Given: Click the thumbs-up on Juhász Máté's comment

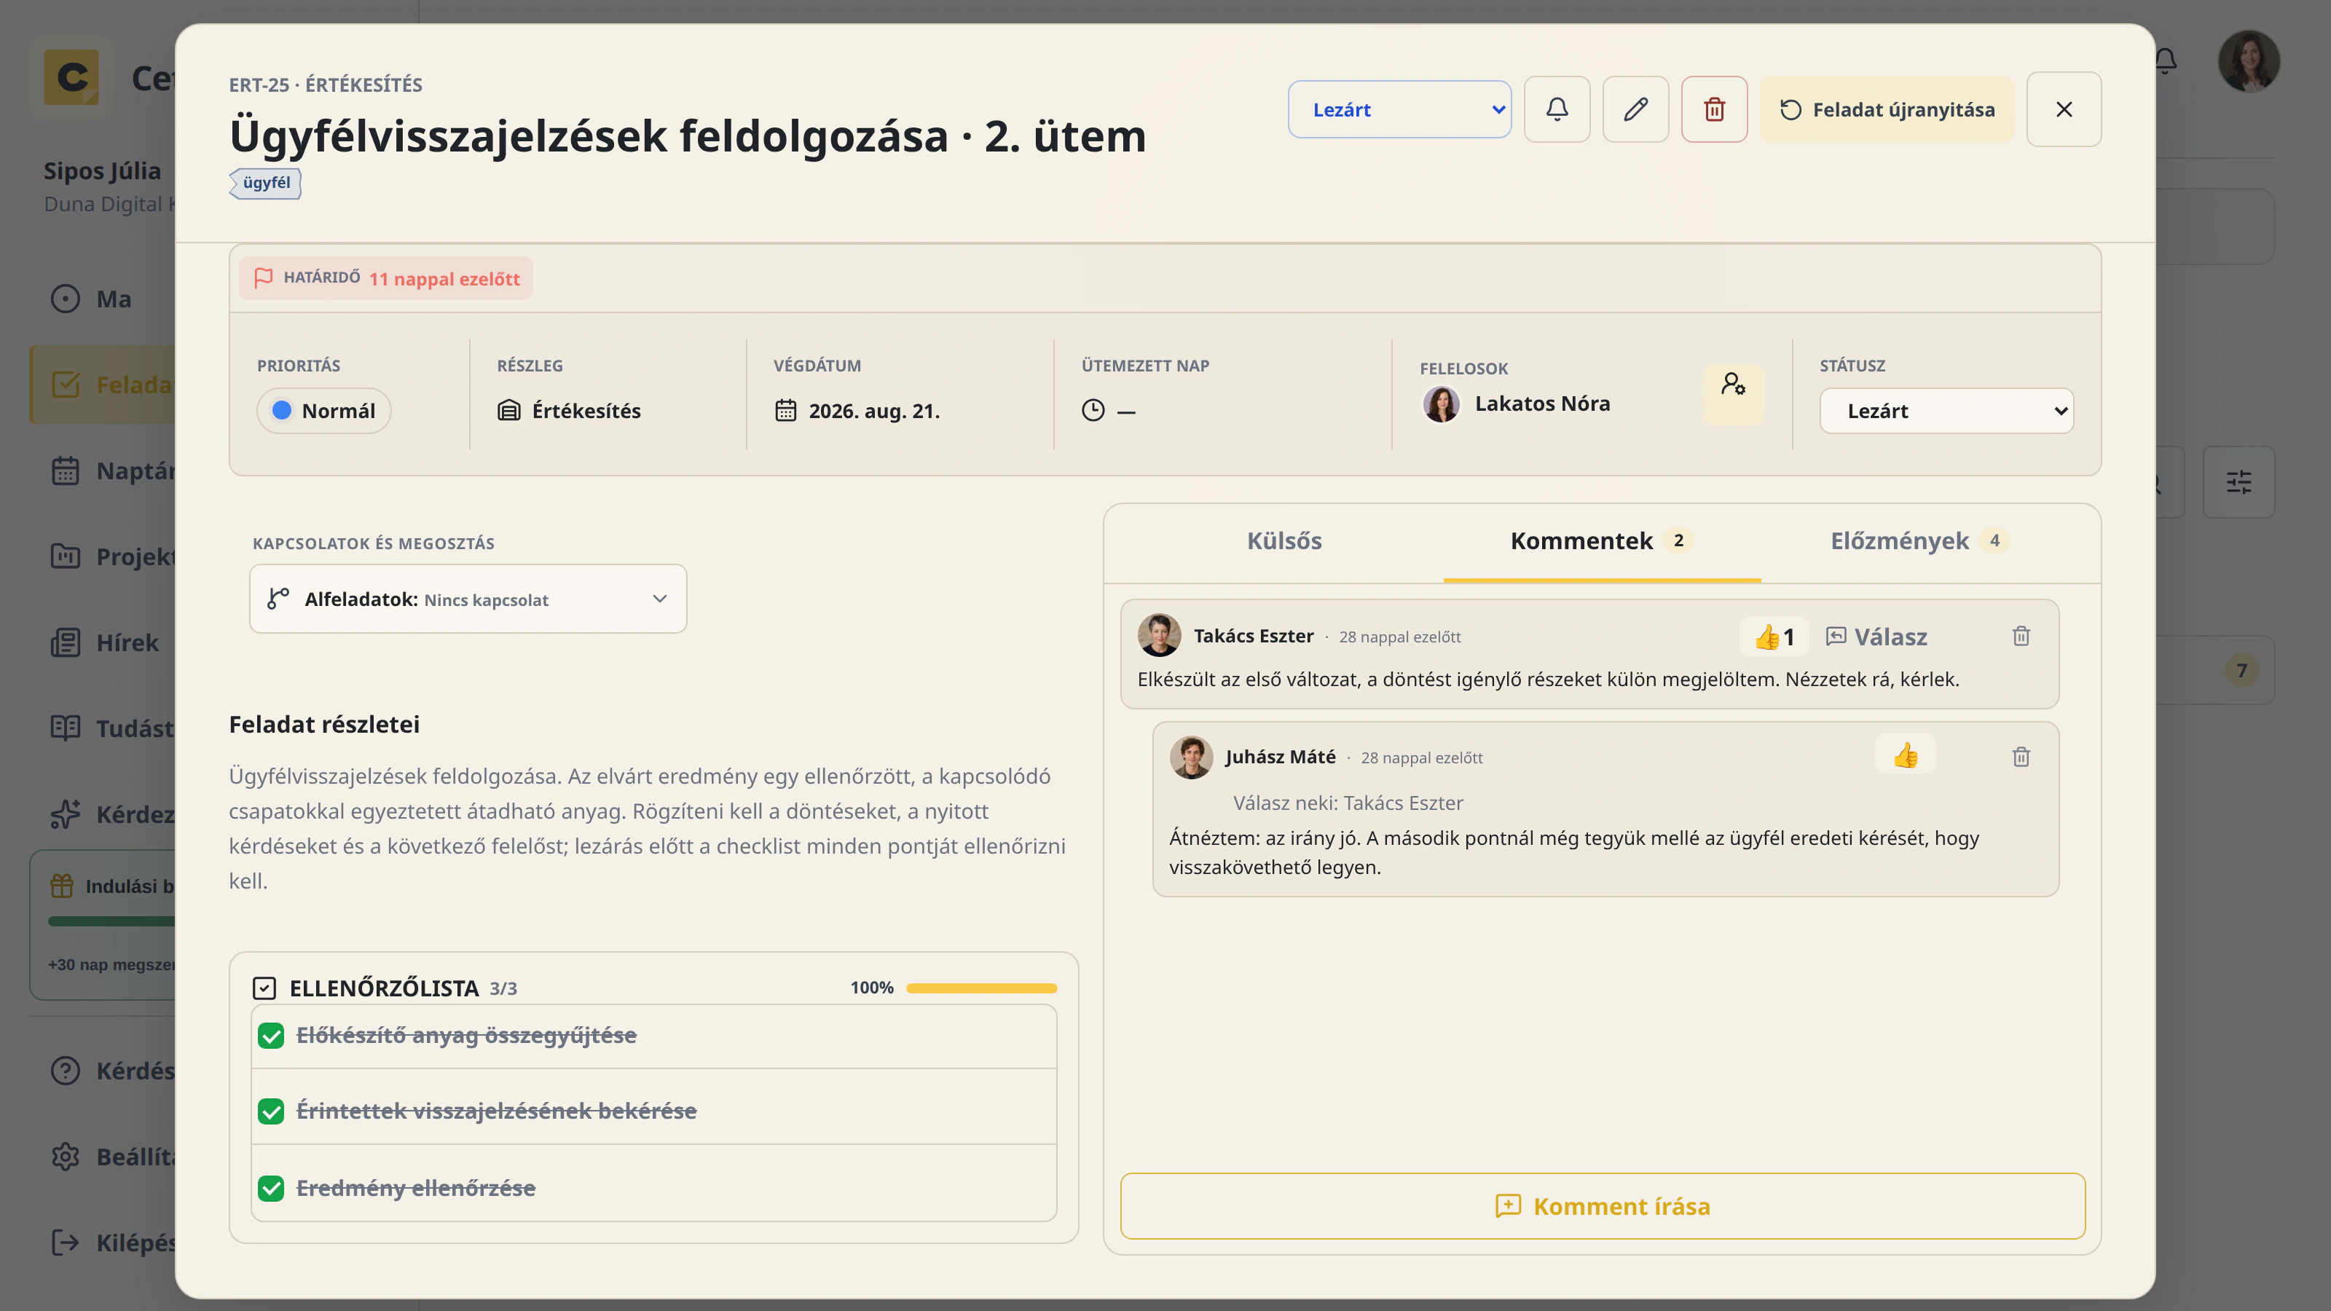Looking at the screenshot, I should (1906, 755).
